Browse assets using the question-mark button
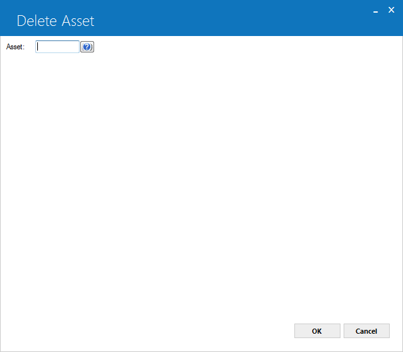This screenshot has width=403, height=352. click(x=87, y=47)
